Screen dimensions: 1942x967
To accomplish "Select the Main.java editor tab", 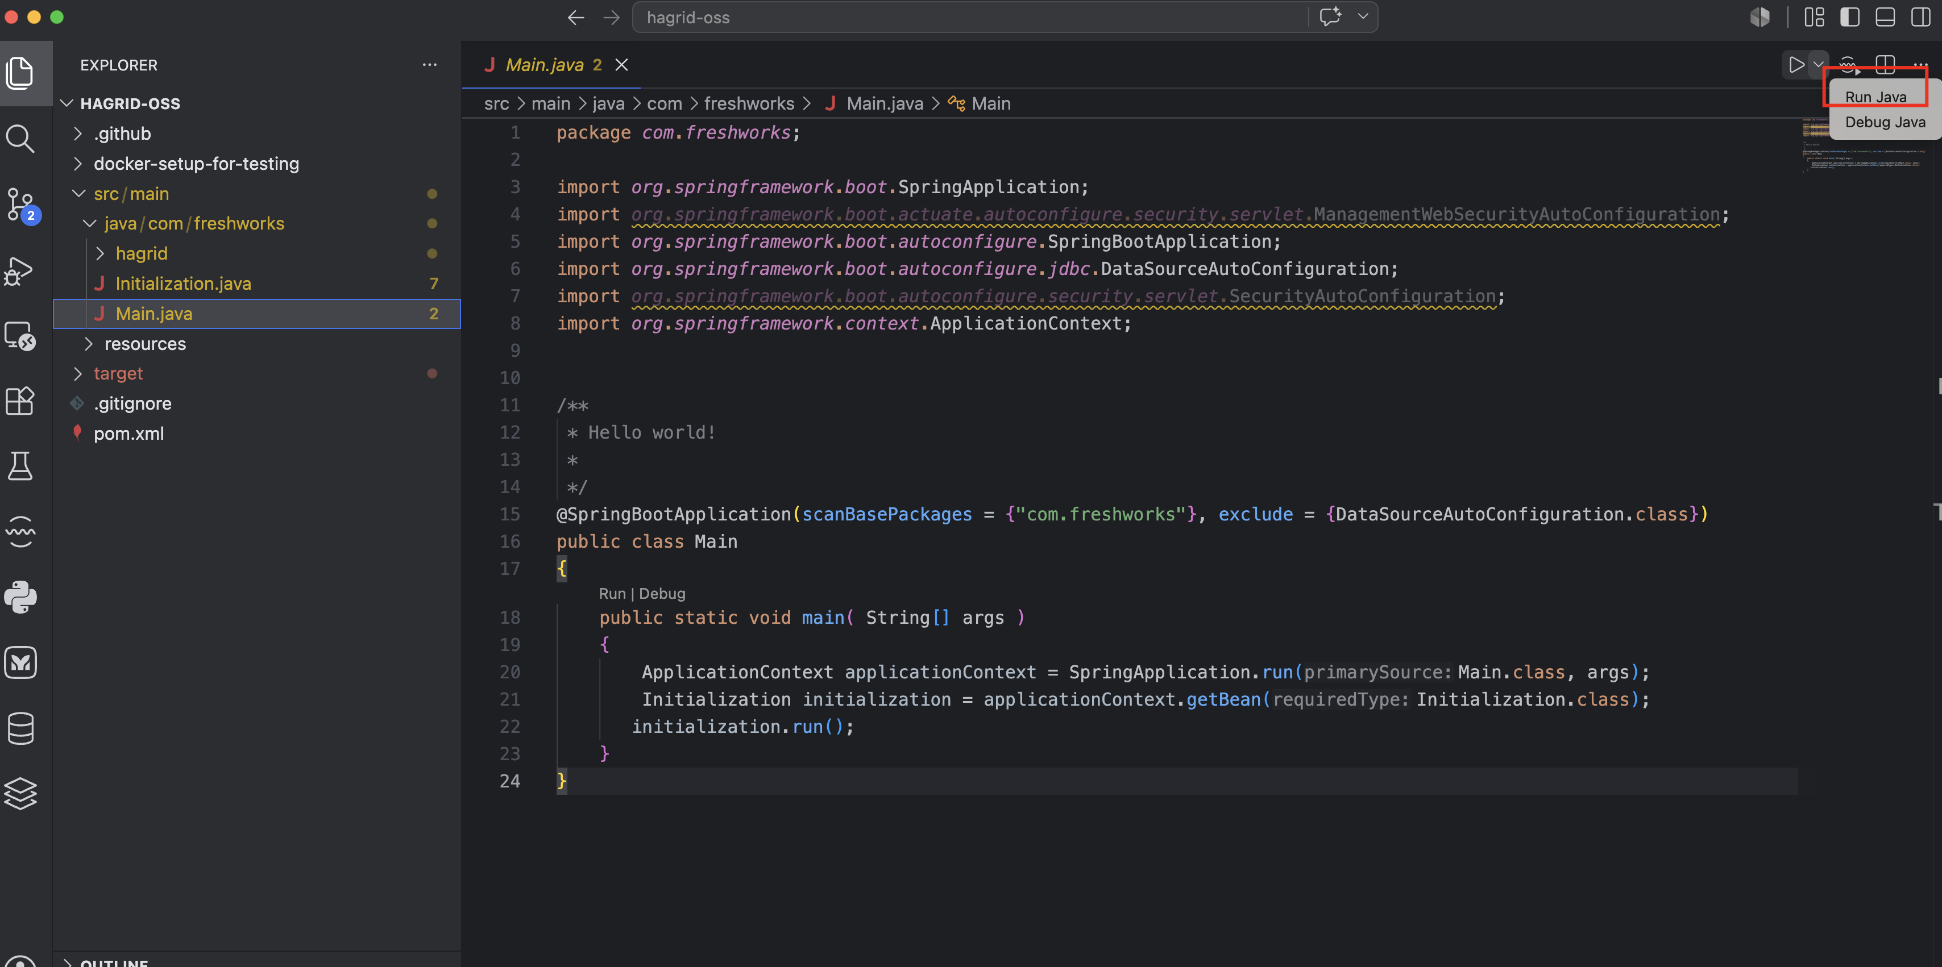I will (544, 65).
